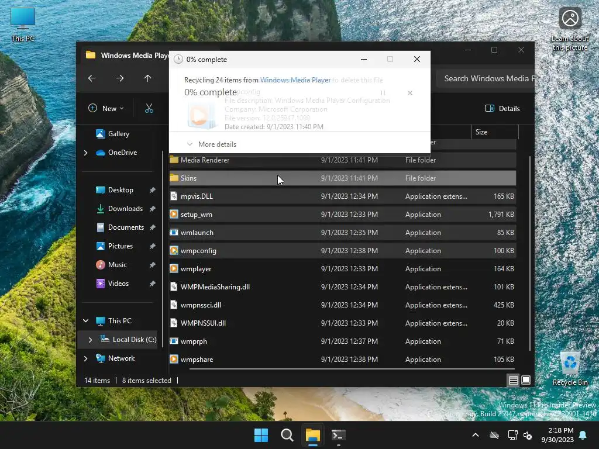Go up one folder level
The height and width of the screenshot is (449, 599).
coord(148,78)
